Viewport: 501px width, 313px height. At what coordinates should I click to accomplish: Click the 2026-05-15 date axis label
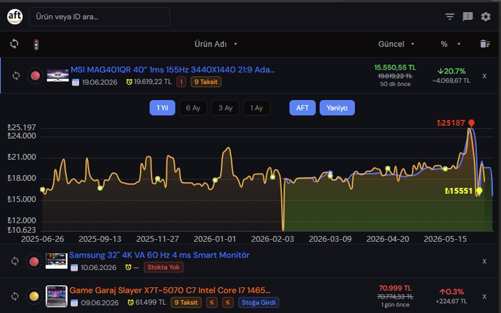(x=445, y=239)
